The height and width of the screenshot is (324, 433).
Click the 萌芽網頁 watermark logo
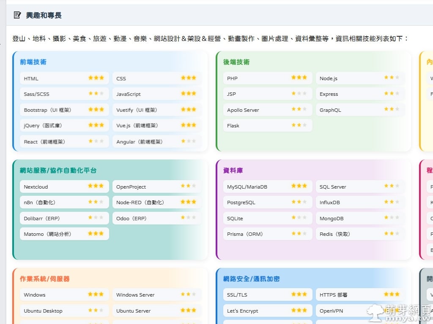pos(399,313)
